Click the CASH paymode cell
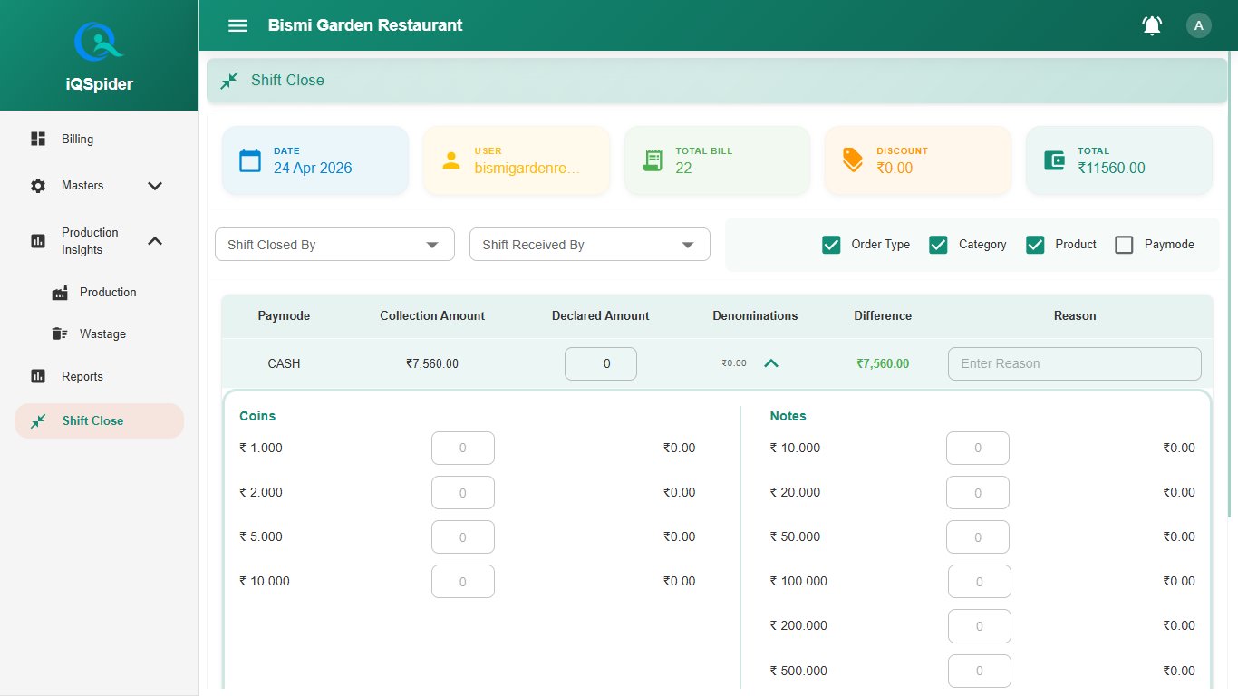The height and width of the screenshot is (696, 1238). 284,363
